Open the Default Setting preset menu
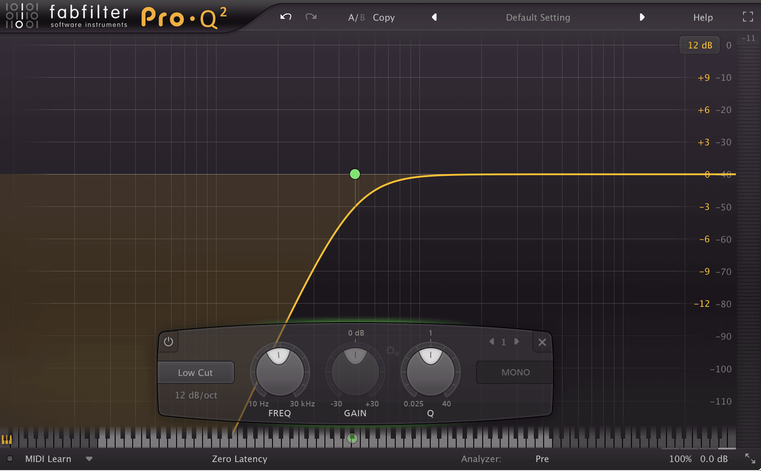Screen dimensions: 761x471 pyautogui.click(x=538, y=17)
